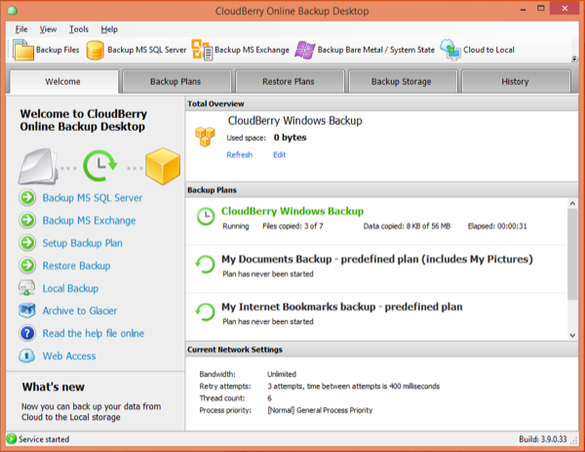This screenshot has height=452, width=585.
Task: Open the Setup Backup Plan link
Action: (83, 243)
